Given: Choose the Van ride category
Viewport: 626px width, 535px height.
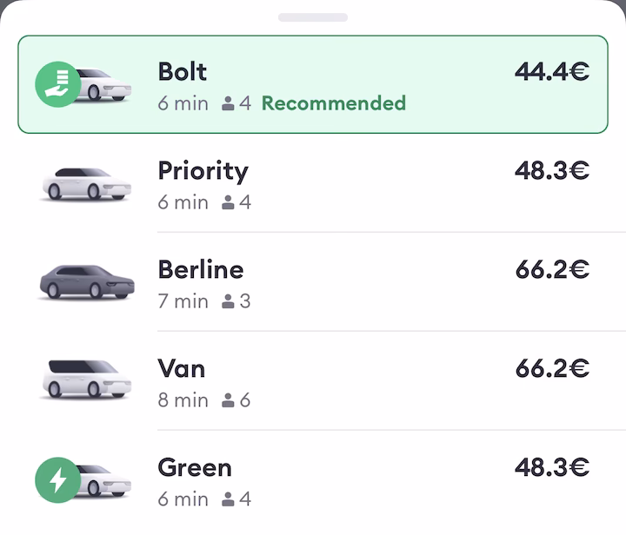Looking at the screenshot, I should pos(313,382).
